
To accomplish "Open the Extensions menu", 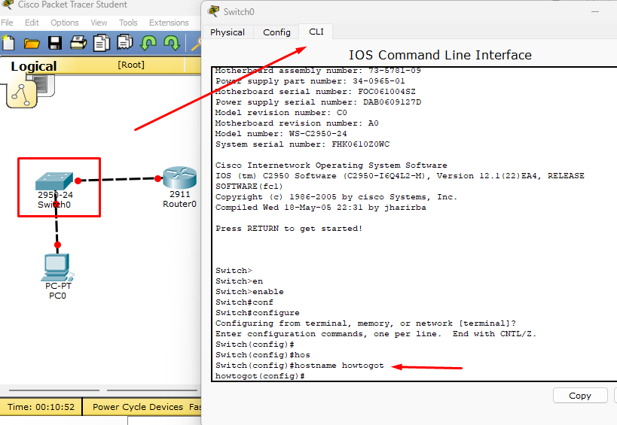I will pos(169,23).
